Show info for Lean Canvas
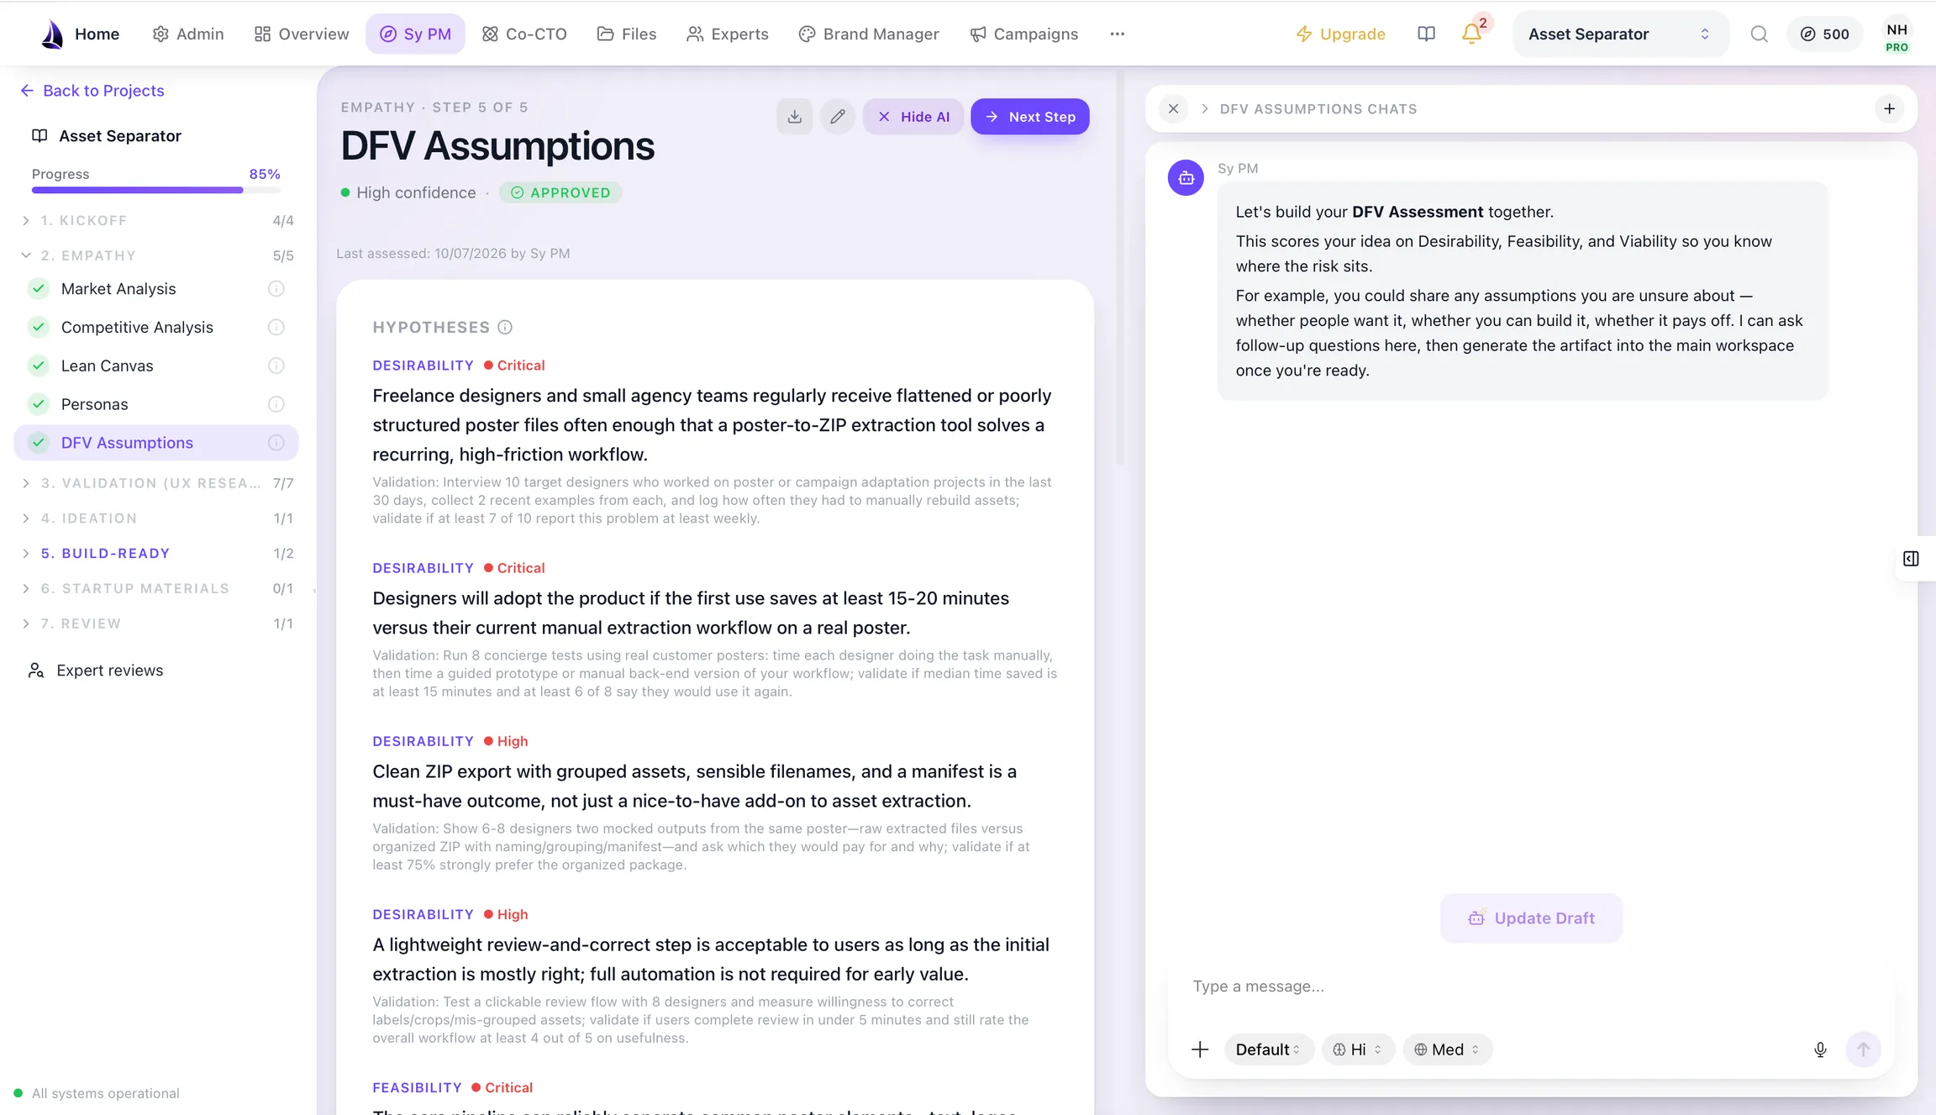The height and width of the screenshot is (1115, 1936). coord(276,366)
